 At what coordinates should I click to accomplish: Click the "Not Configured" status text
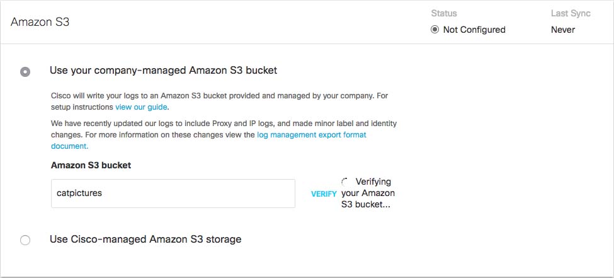(x=474, y=30)
